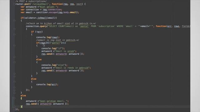Click the "Email is uniek" string
The width and height of the screenshot is (200, 112).
tap(65, 51)
